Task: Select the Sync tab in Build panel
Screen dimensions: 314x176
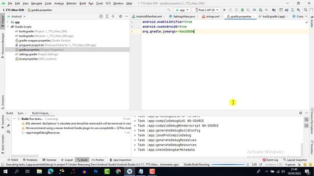Action: pos(21,113)
